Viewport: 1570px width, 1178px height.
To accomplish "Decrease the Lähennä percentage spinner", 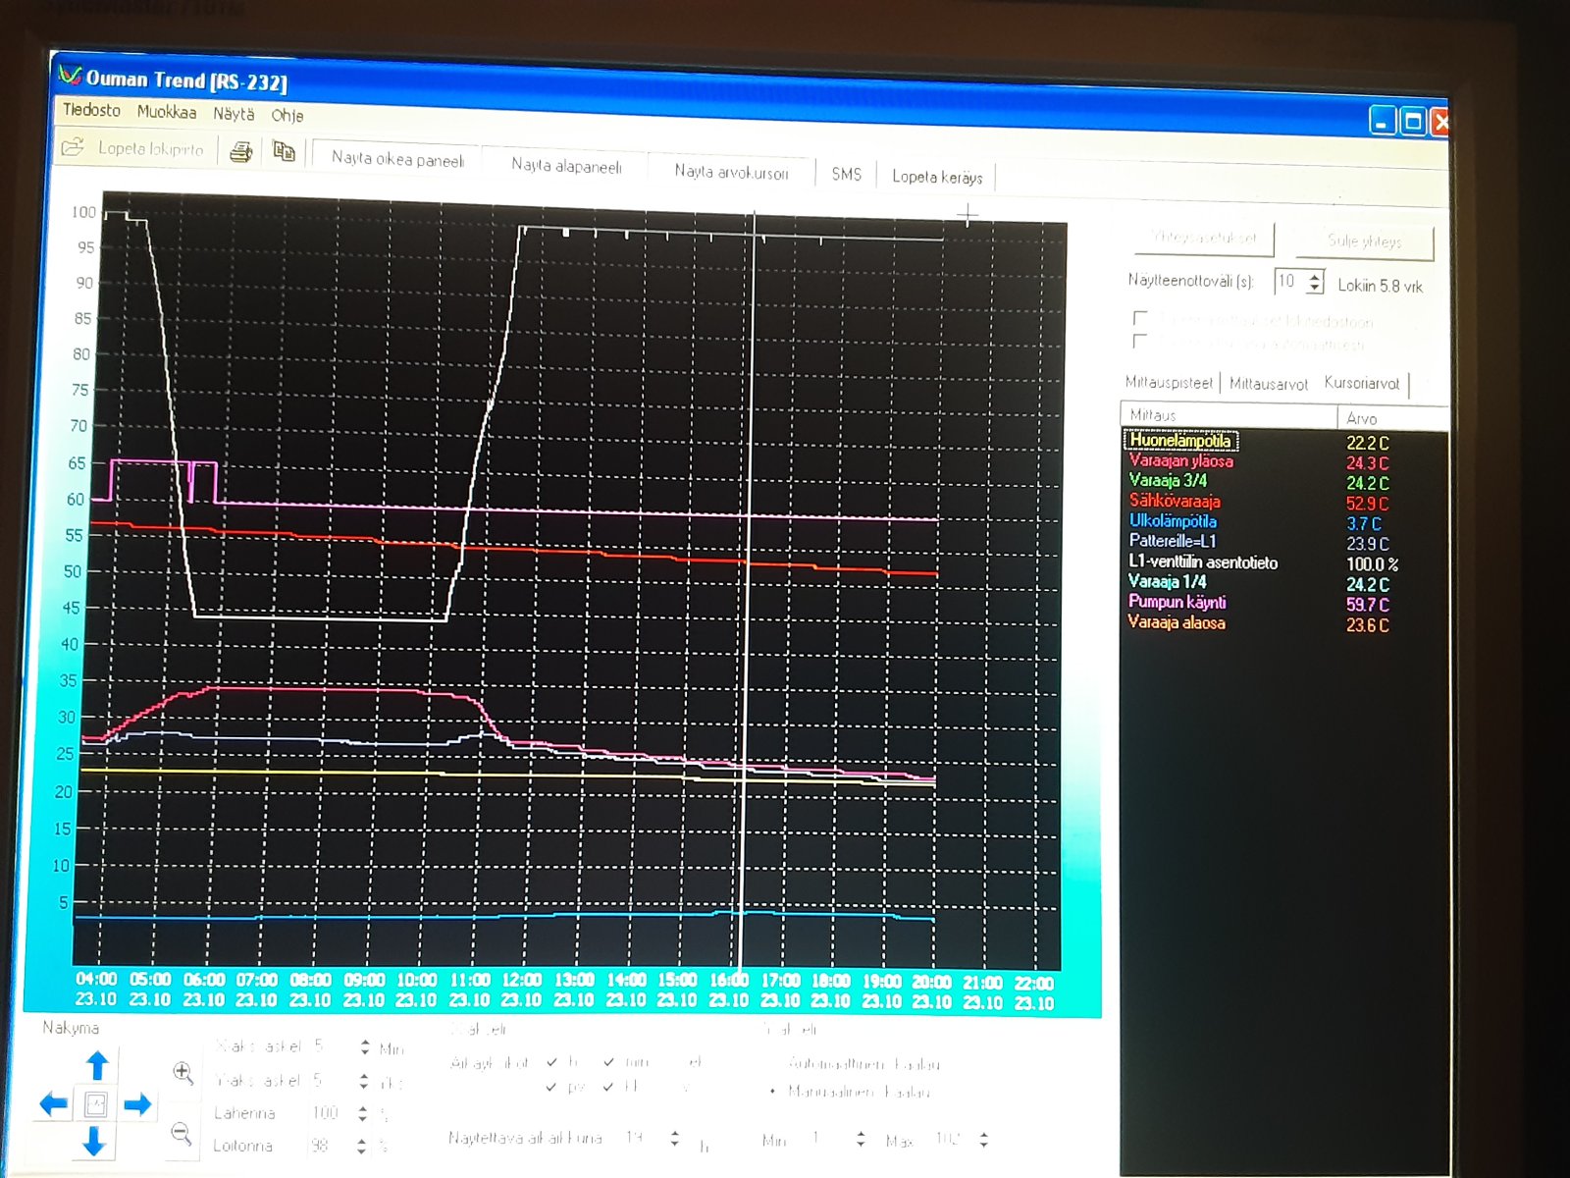I will point(363,1118).
